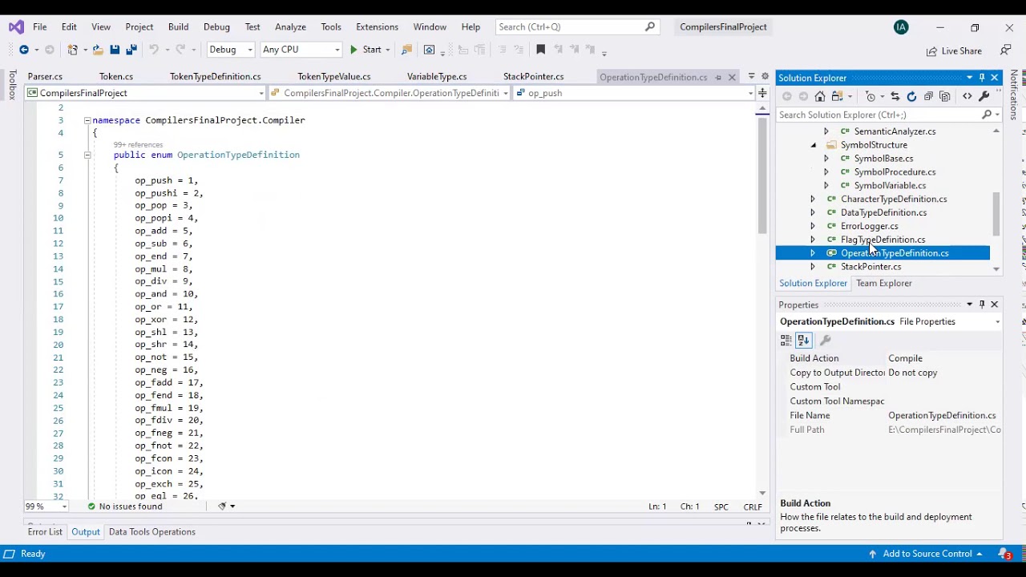Click the split editor icon above scrollbar

[x=762, y=93]
